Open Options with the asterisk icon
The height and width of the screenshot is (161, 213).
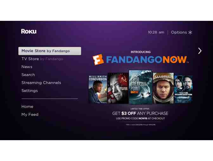pos(182,32)
